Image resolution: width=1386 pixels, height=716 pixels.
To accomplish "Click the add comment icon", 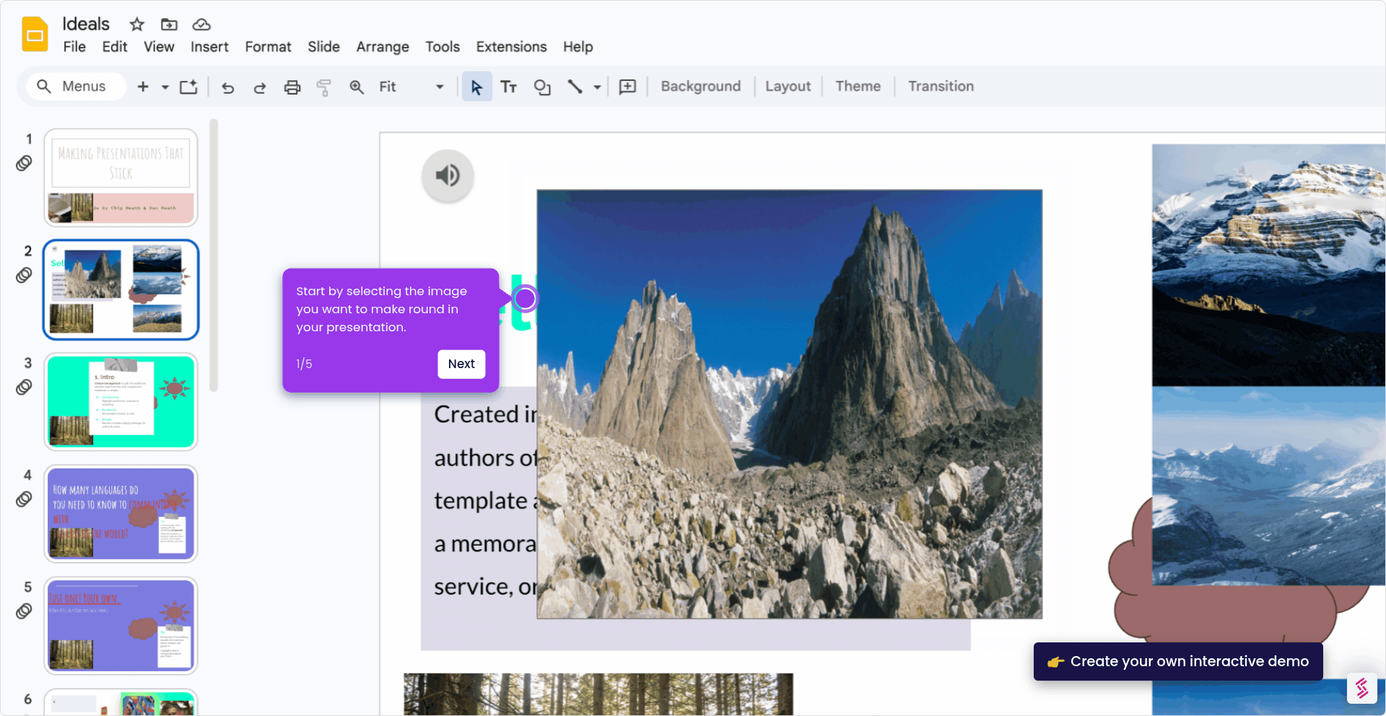I will pos(628,87).
